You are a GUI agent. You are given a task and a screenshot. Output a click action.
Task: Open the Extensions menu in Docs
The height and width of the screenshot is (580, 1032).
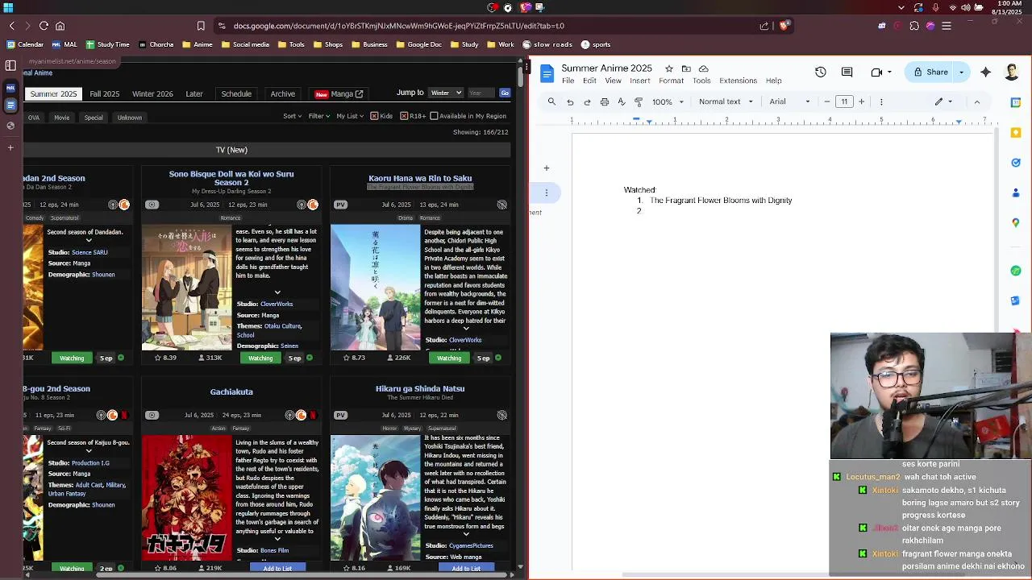pos(738,81)
